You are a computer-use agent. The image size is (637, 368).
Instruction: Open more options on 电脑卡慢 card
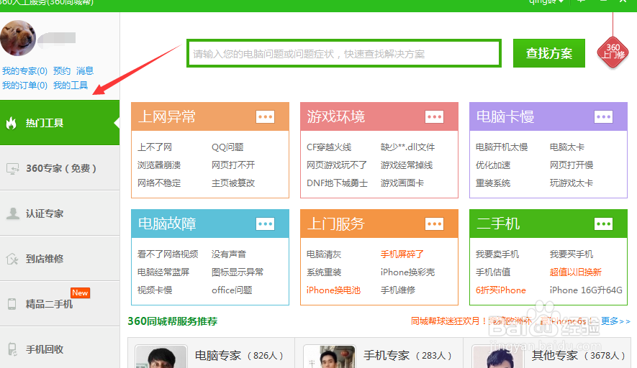(x=603, y=117)
